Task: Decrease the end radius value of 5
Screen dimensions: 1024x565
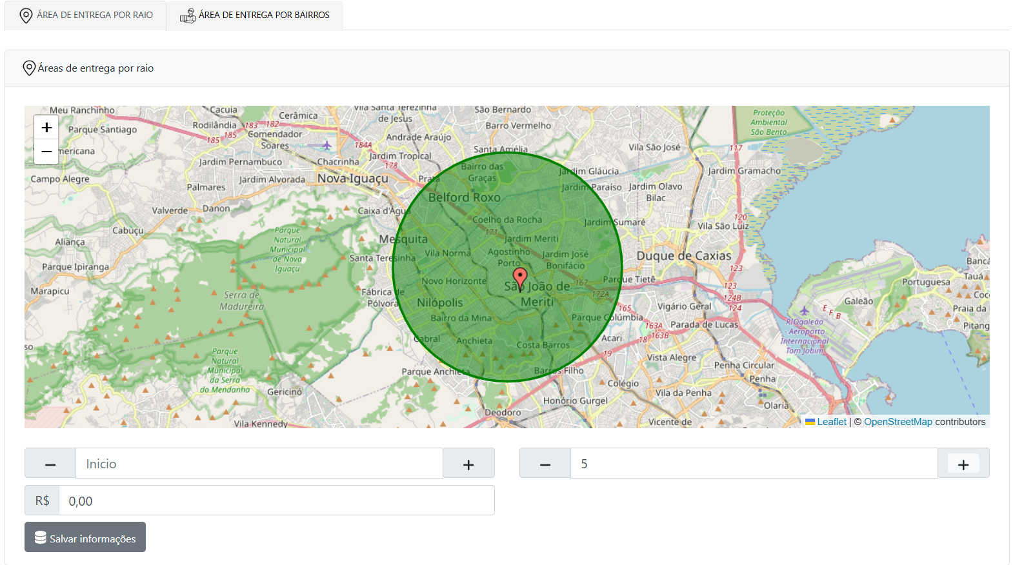Action: [x=545, y=464]
